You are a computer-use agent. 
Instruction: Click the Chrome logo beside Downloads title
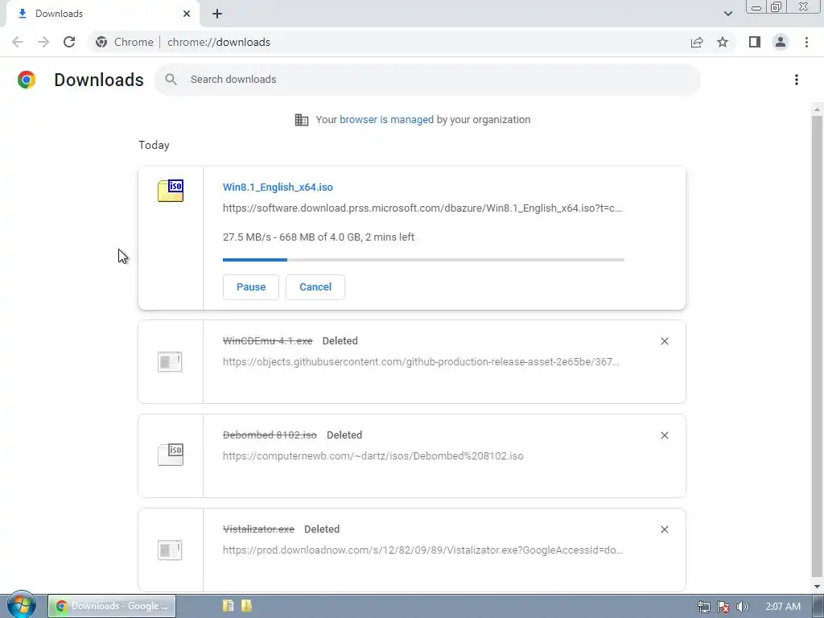[x=27, y=80]
